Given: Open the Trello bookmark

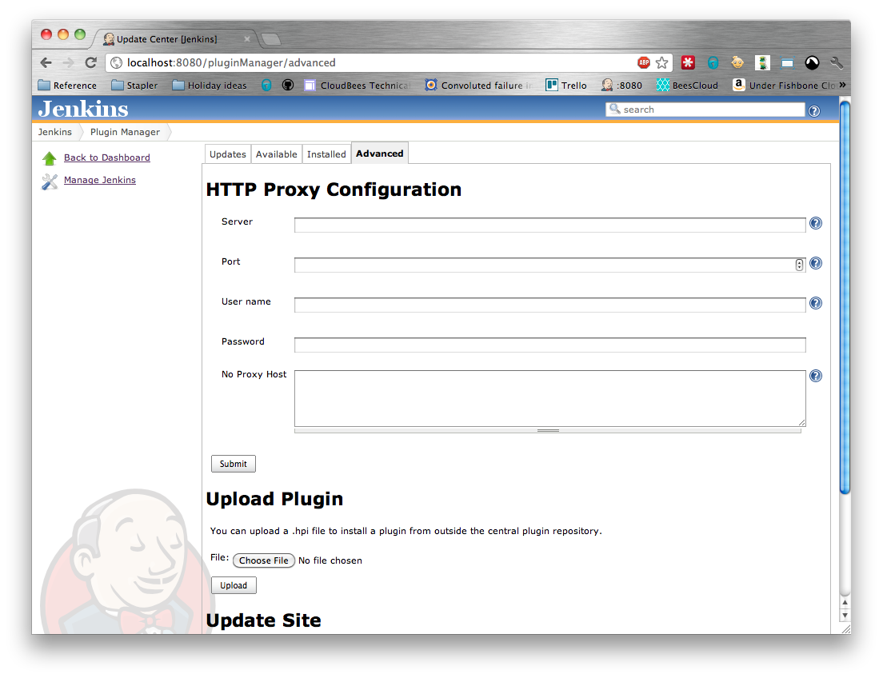Looking at the screenshot, I should (x=566, y=85).
